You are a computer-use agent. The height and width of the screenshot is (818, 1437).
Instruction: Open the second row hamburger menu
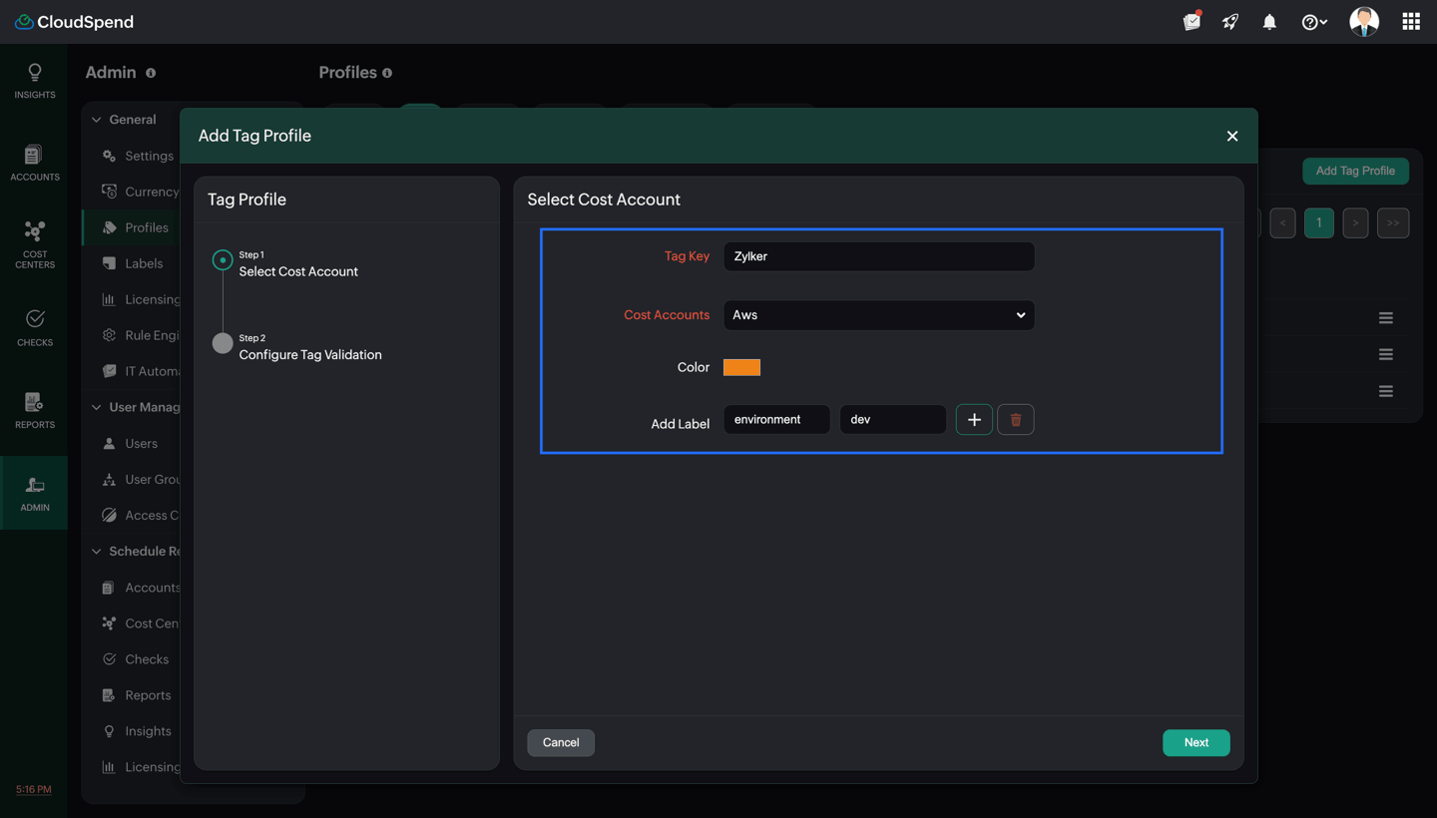pyautogui.click(x=1386, y=354)
